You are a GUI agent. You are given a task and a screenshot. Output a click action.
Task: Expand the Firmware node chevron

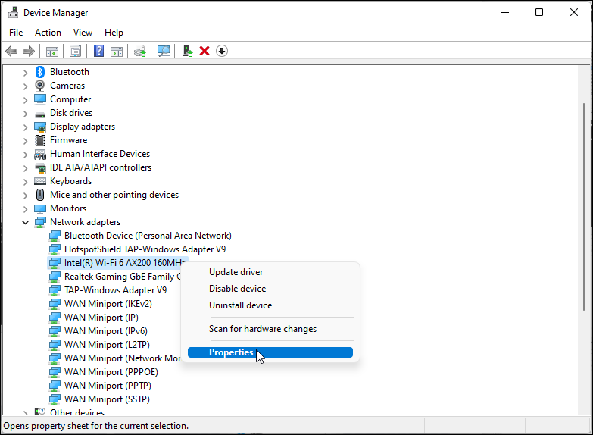click(x=25, y=140)
